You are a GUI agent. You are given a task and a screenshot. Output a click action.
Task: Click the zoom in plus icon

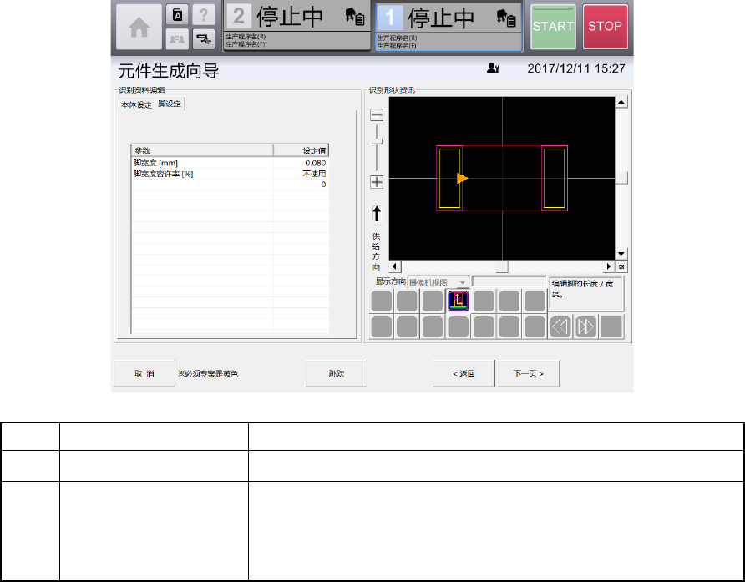tap(377, 181)
